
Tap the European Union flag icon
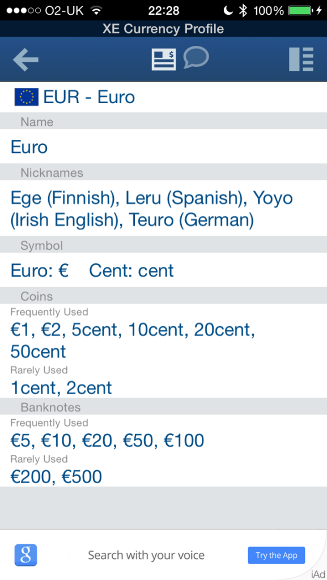point(26,97)
